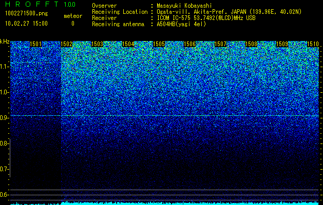Click the 1505 time marker

point(159,44)
